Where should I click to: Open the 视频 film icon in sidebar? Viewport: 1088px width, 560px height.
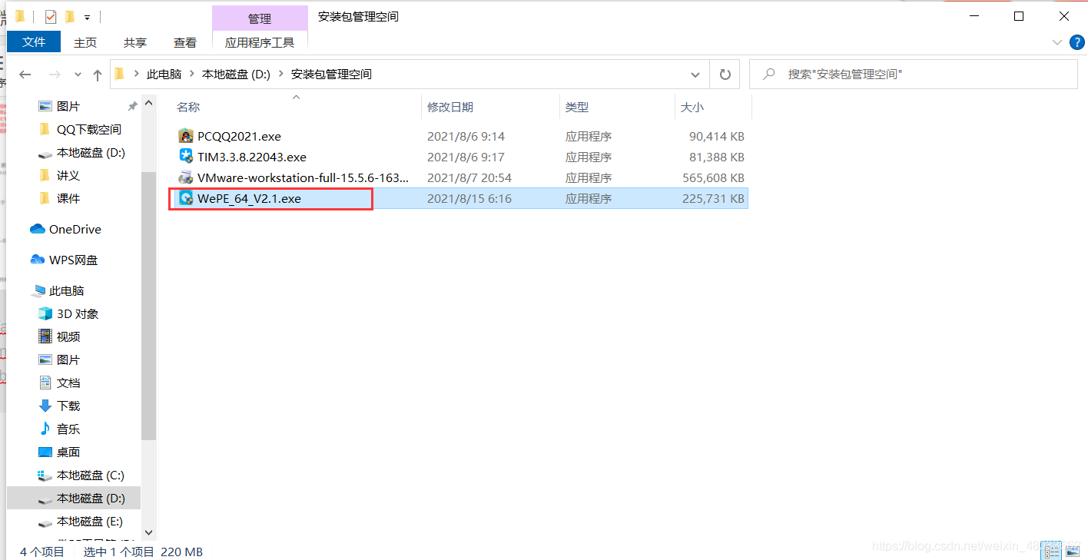(45, 336)
